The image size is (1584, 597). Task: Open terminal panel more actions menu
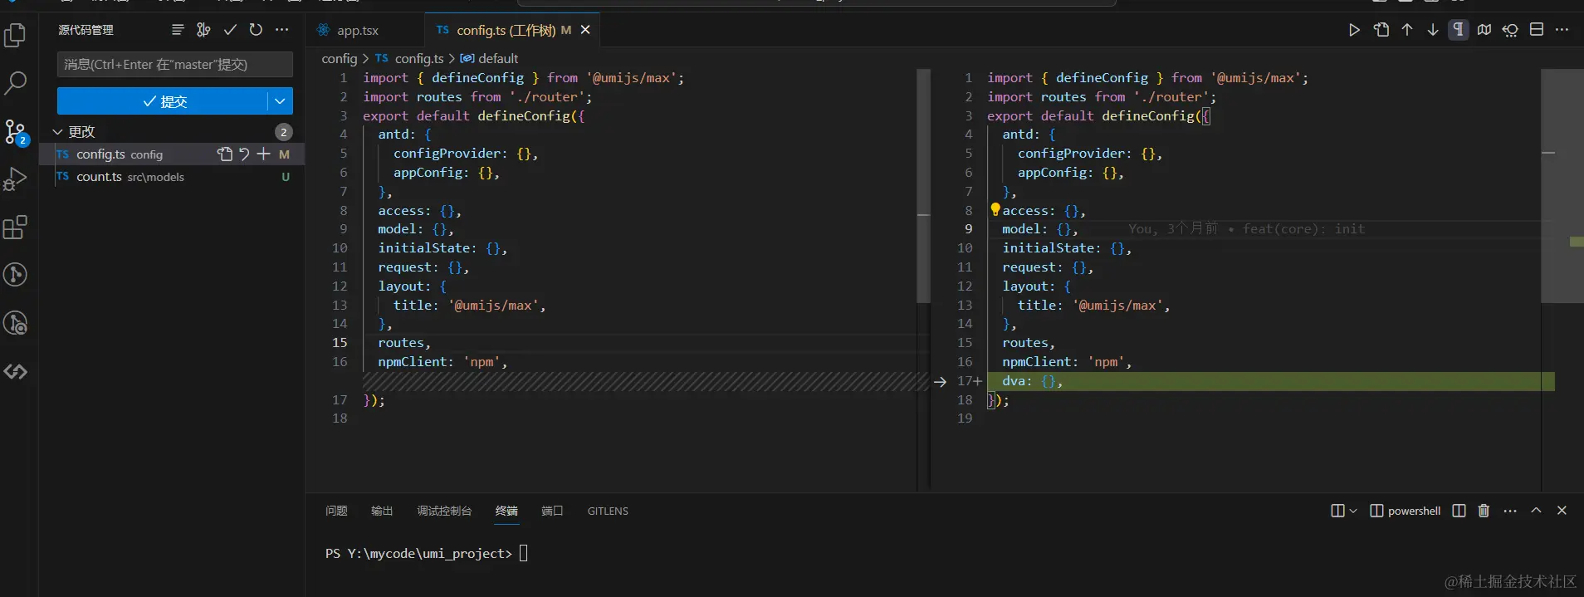(x=1510, y=511)
